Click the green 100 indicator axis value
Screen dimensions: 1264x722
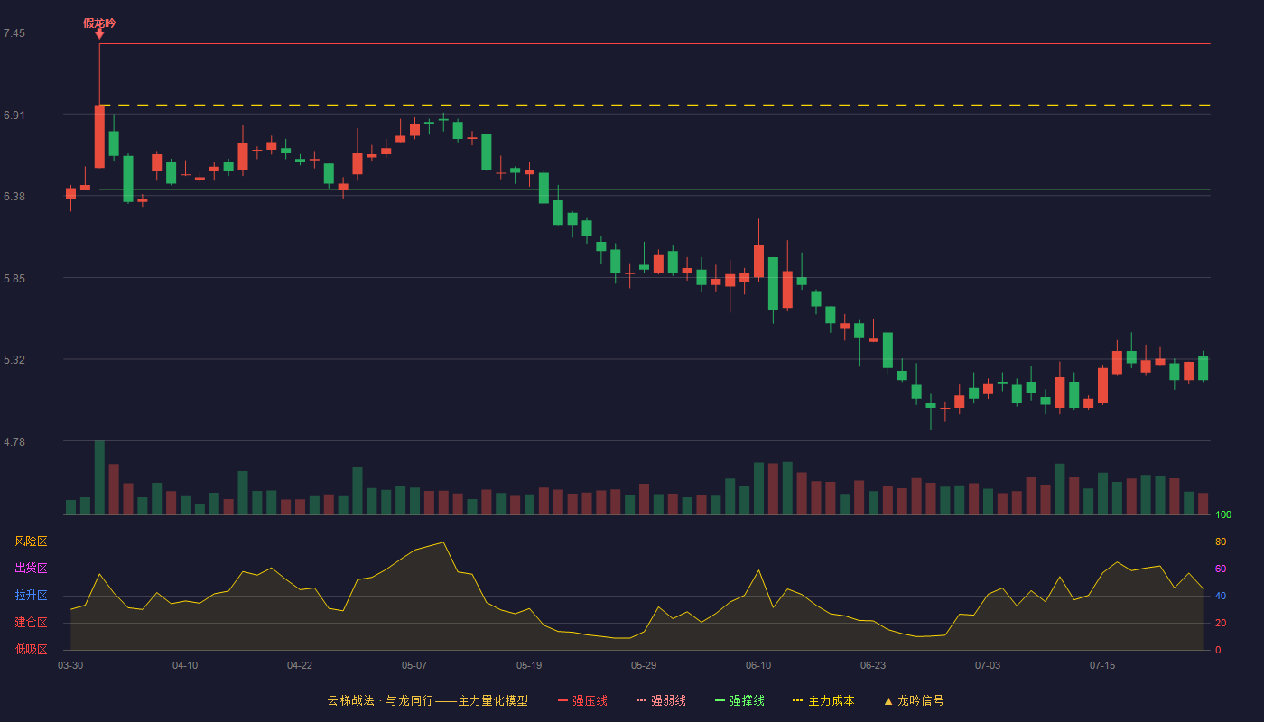point(1223,514)
